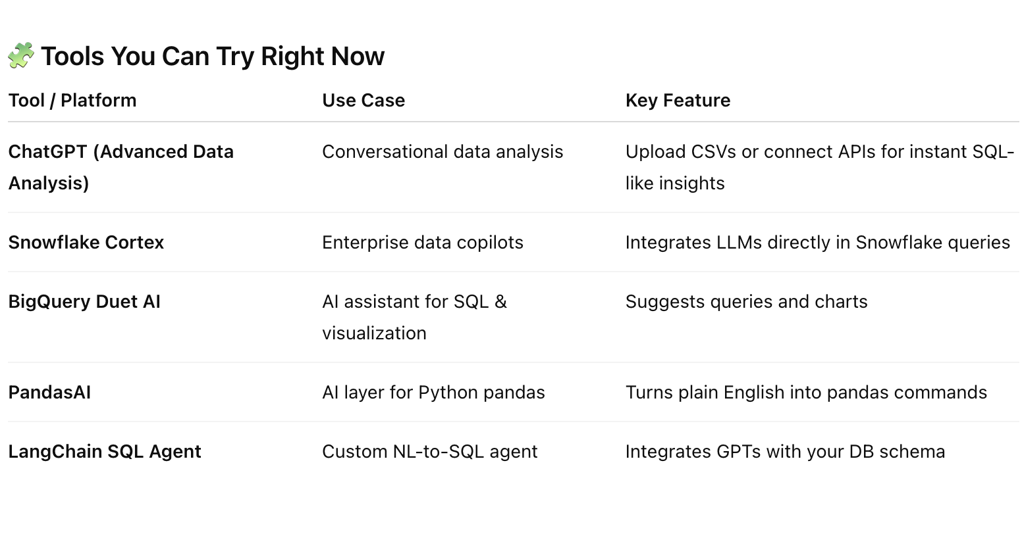Click the 'Tools You Can Try Right Now' heading

(x=212, y=57)
